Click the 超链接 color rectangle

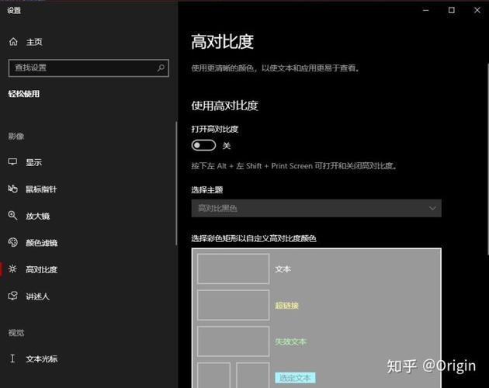pyautogui.click(x=234, y=305)
